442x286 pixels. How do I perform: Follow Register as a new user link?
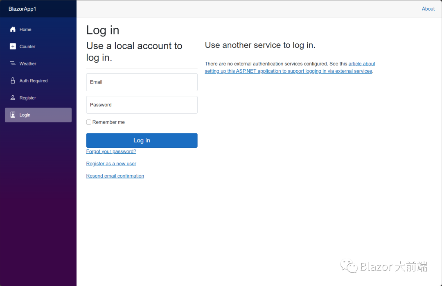pos(111,164)
